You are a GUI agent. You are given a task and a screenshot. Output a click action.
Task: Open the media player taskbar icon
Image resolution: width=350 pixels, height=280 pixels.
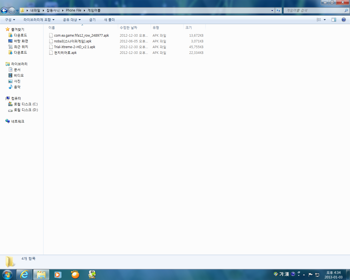[58, 274]
